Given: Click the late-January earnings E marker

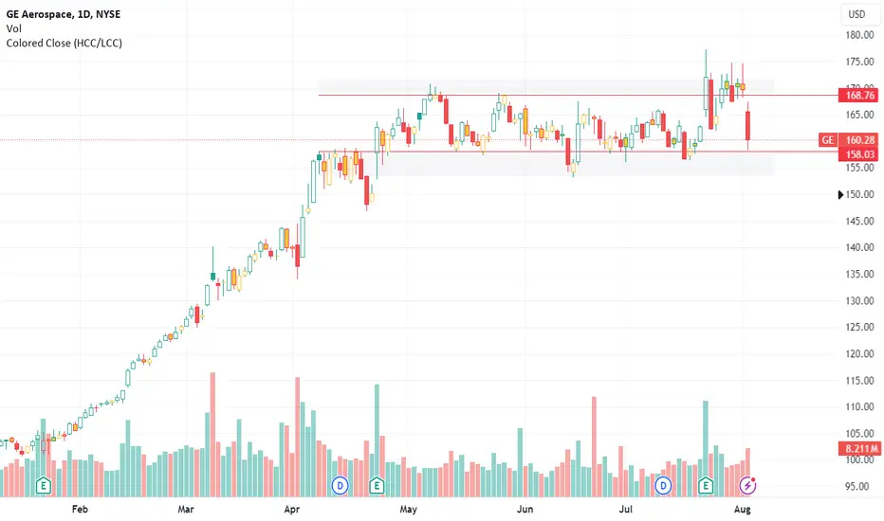Looking at the screenshot, I should click(x=44, y=485).
